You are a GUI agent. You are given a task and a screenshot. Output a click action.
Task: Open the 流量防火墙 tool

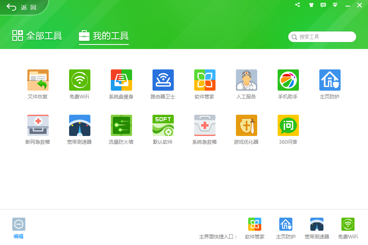[x=121, y=125]
